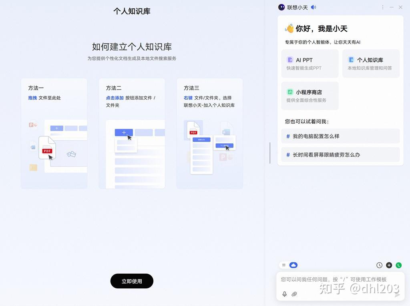410x306 pixels.
Task: Click the 联想小天 avatar logo icon
Action: point(281,7)
